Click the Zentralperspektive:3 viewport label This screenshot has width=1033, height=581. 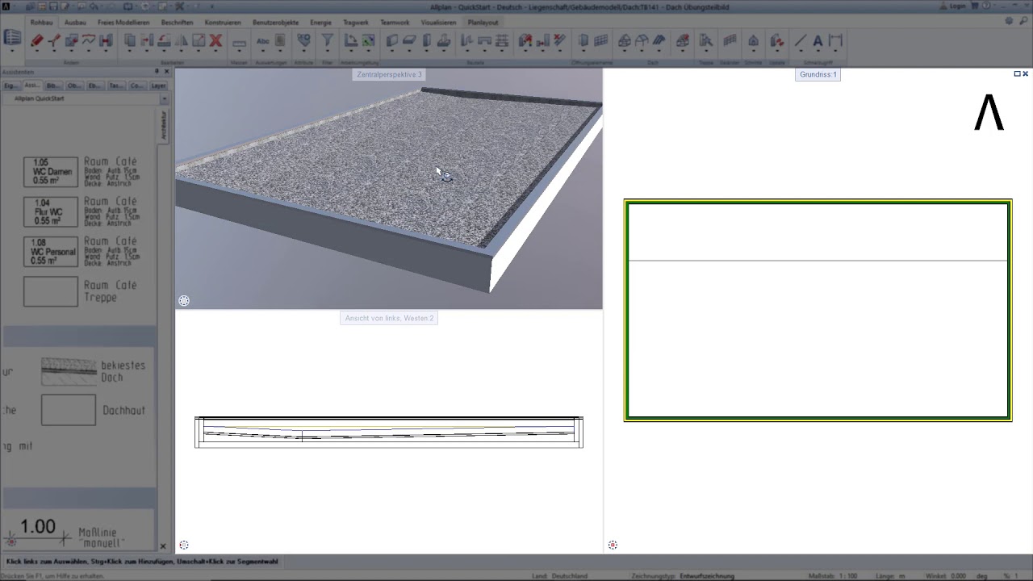[x=389, y=74]
